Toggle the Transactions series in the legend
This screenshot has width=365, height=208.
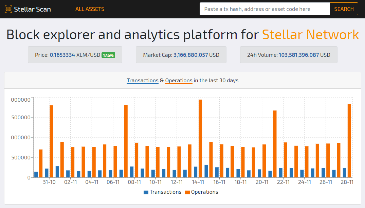(165, 192)
